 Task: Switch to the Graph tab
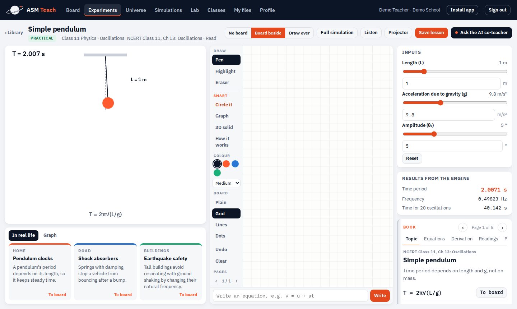(x=50, y=235)
